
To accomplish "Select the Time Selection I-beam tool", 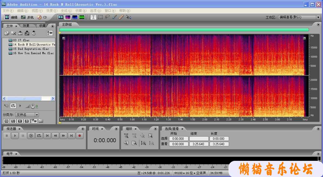I will [93, 17].
